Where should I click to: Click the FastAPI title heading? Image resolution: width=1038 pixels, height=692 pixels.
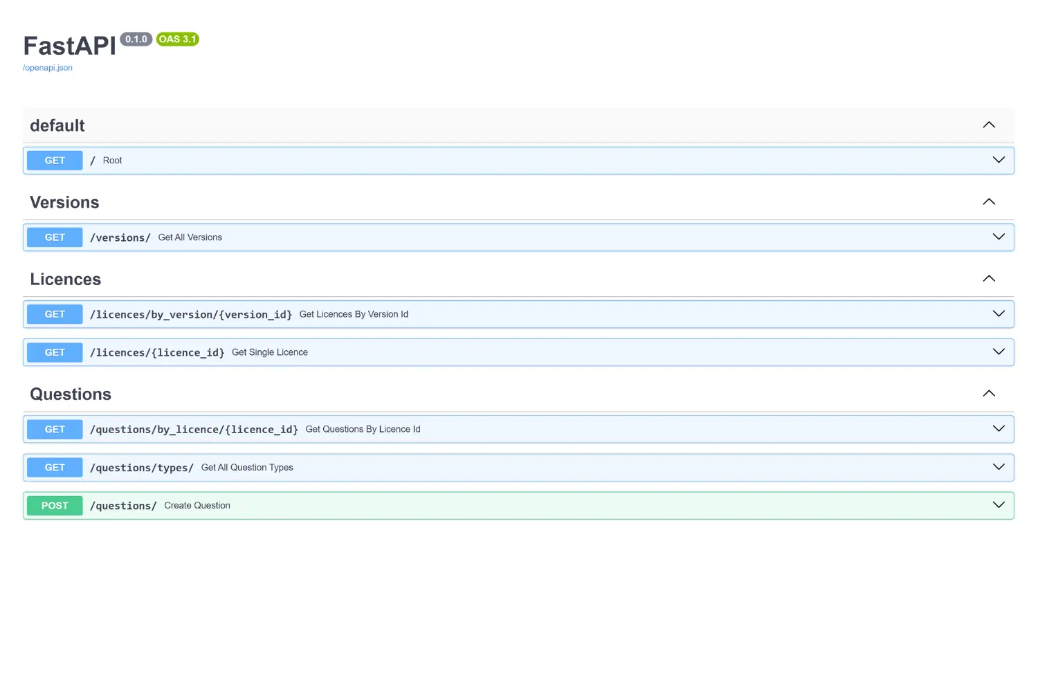click(x=69, y=46)
